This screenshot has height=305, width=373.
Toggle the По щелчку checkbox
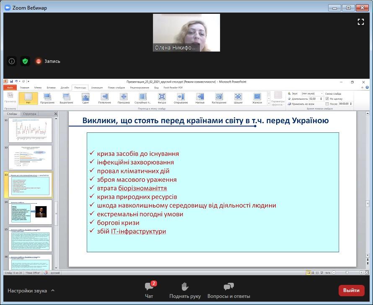(x=327, y=98)
